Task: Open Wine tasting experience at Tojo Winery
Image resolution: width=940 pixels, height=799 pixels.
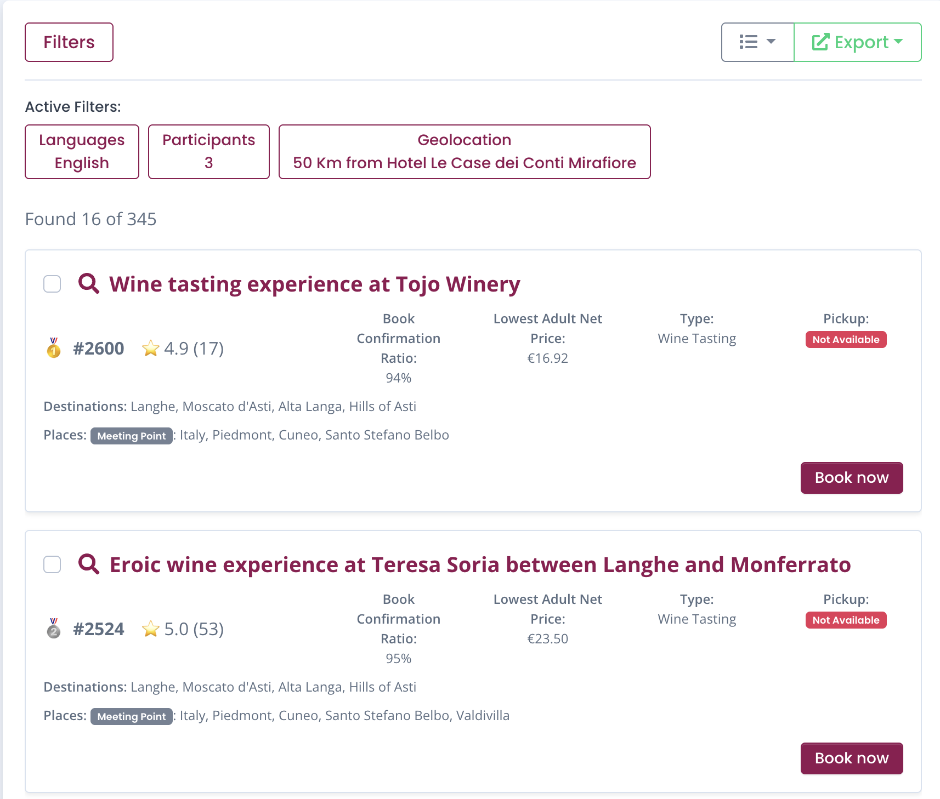Action: coord(314,284)
